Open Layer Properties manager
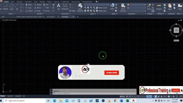The image size is (183, 103). point(80,7)
